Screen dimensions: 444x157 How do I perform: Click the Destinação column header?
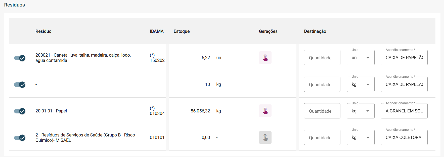click(315, 31)
